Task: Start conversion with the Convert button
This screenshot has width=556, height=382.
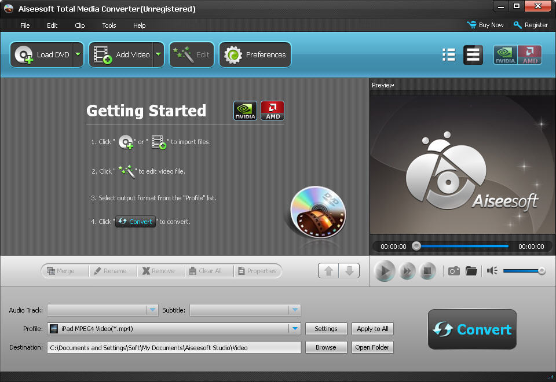Action: (472, 329)
